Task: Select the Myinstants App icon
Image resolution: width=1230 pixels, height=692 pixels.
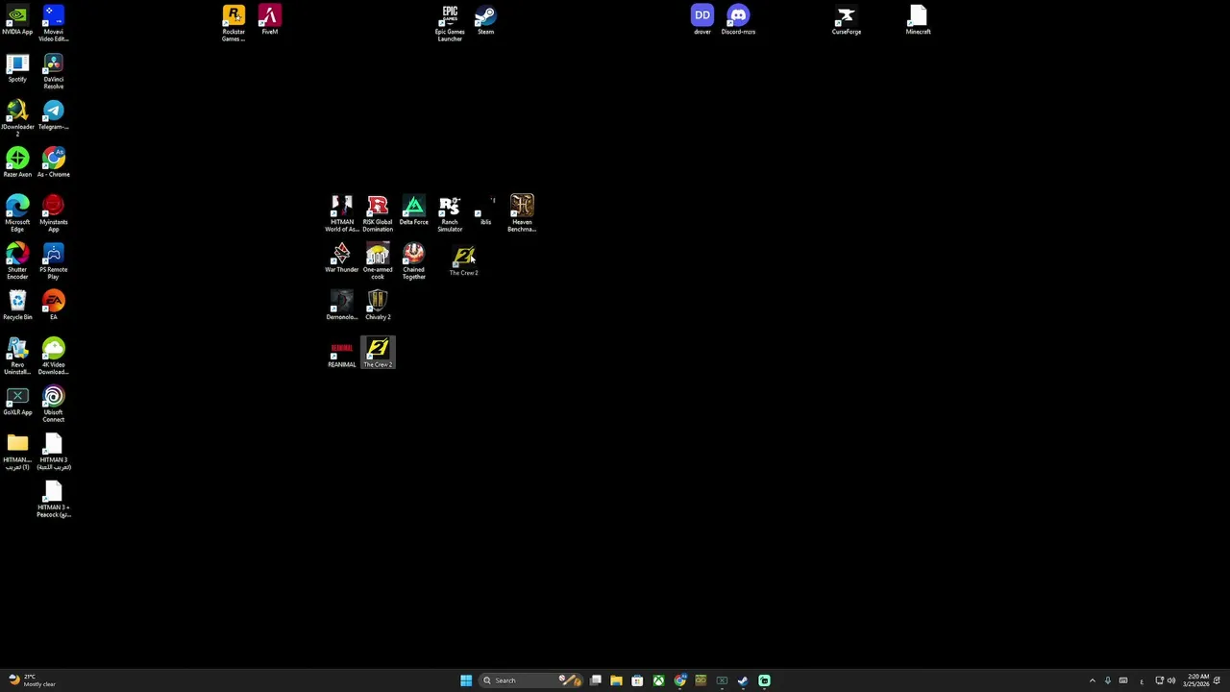Action: (x=53, y=213)
